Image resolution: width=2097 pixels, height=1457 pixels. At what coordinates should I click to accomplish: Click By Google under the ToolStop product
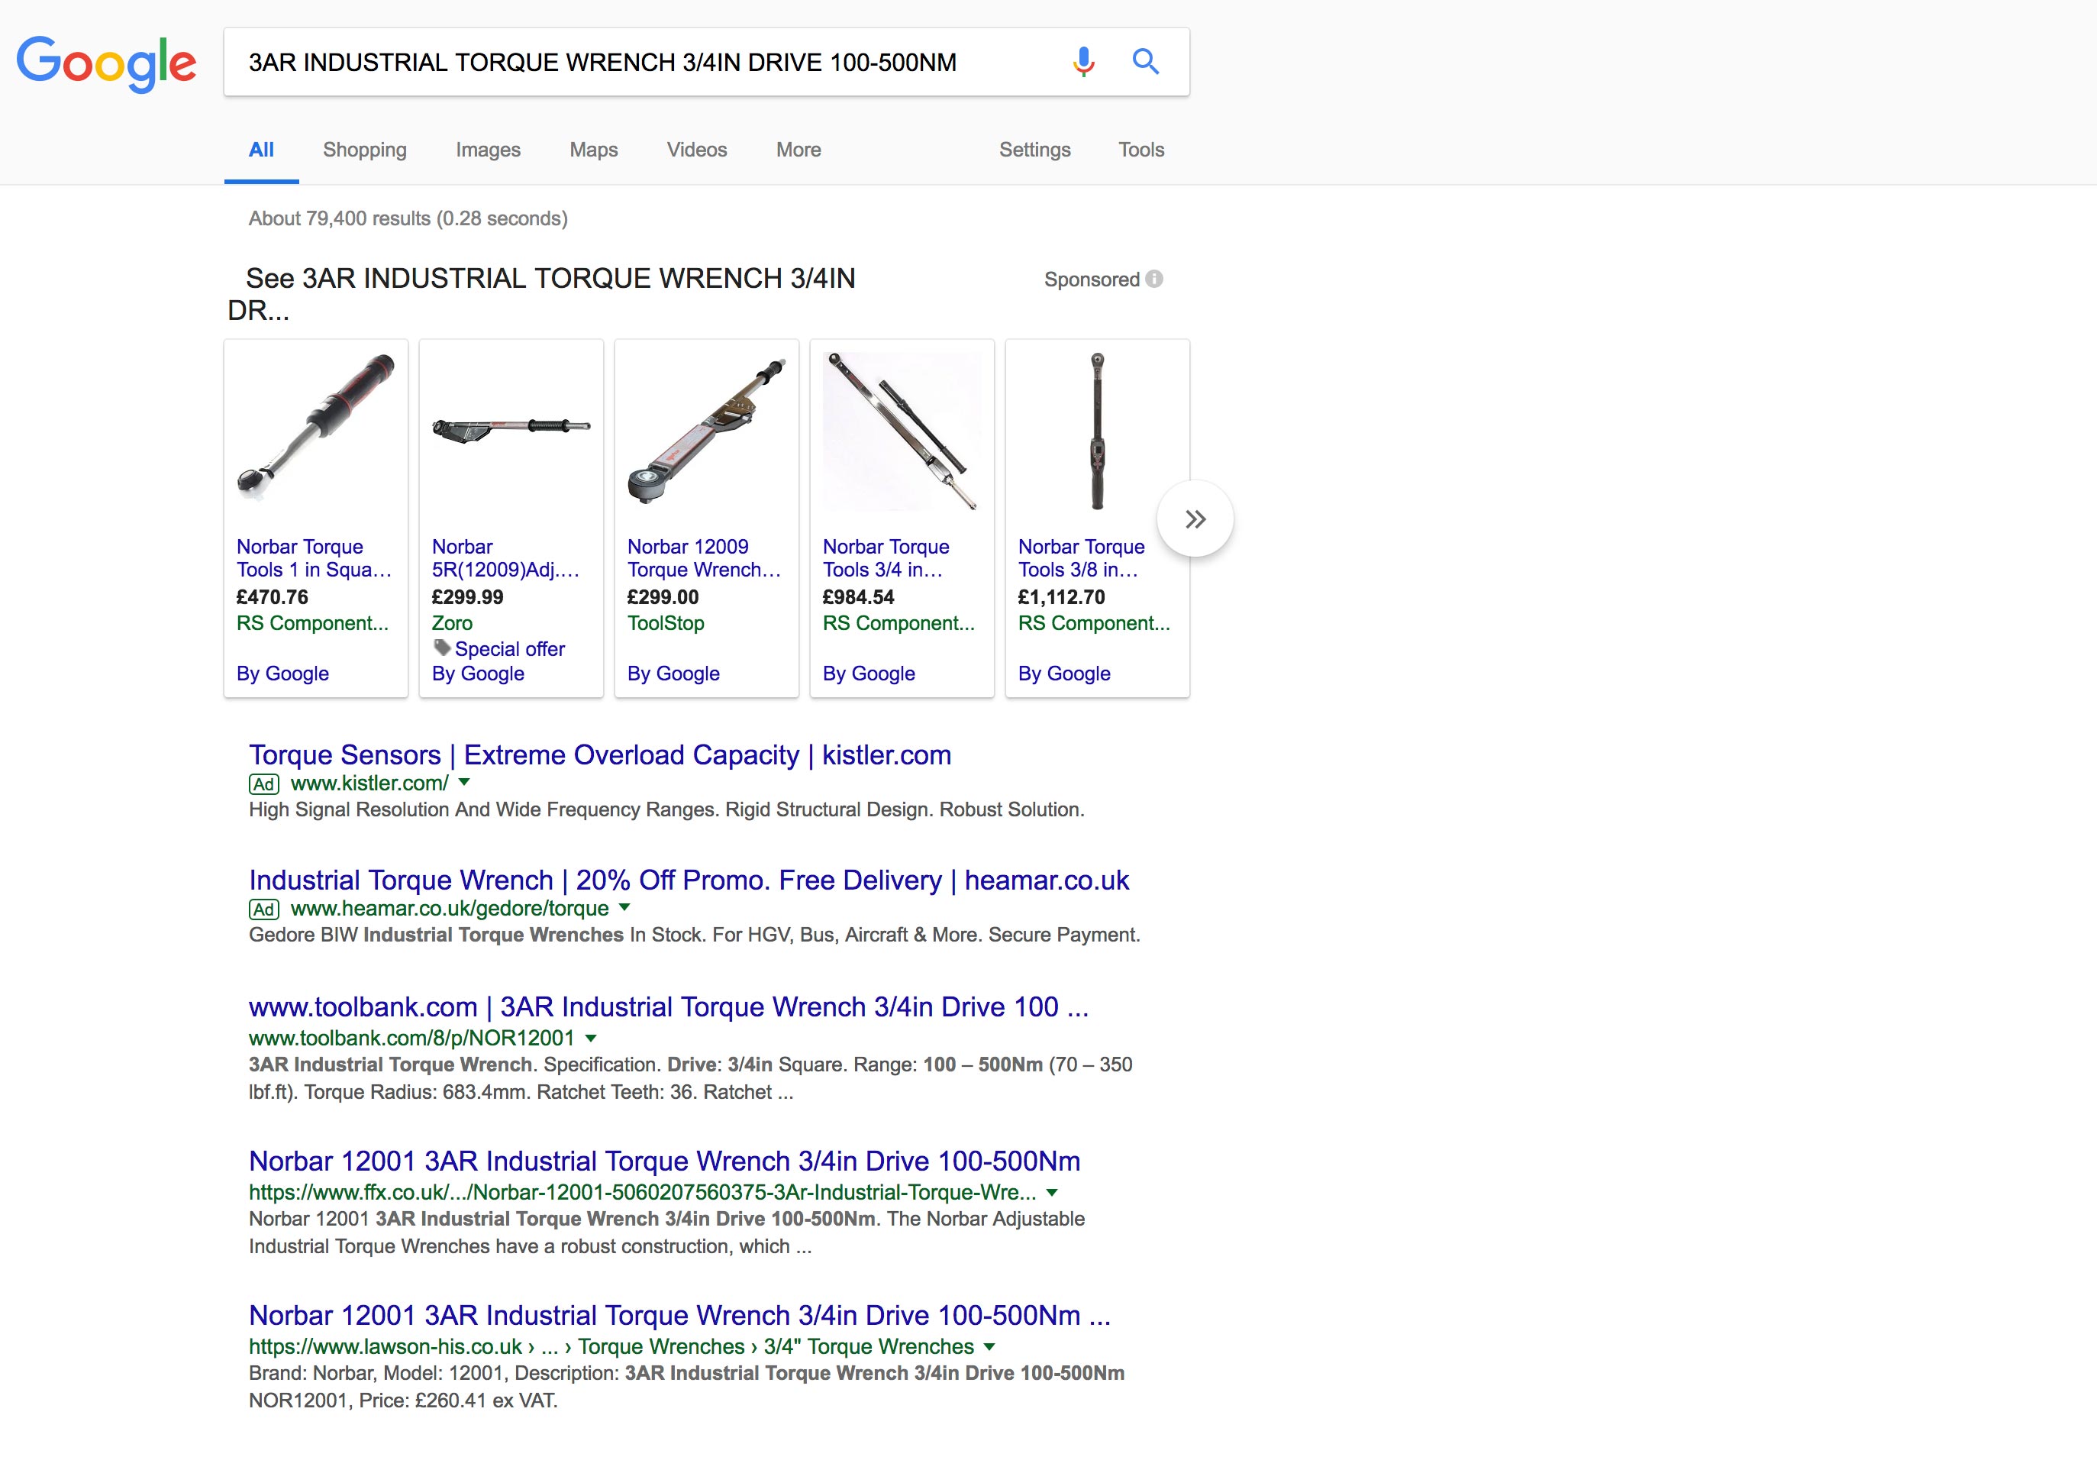coord(673,674)
